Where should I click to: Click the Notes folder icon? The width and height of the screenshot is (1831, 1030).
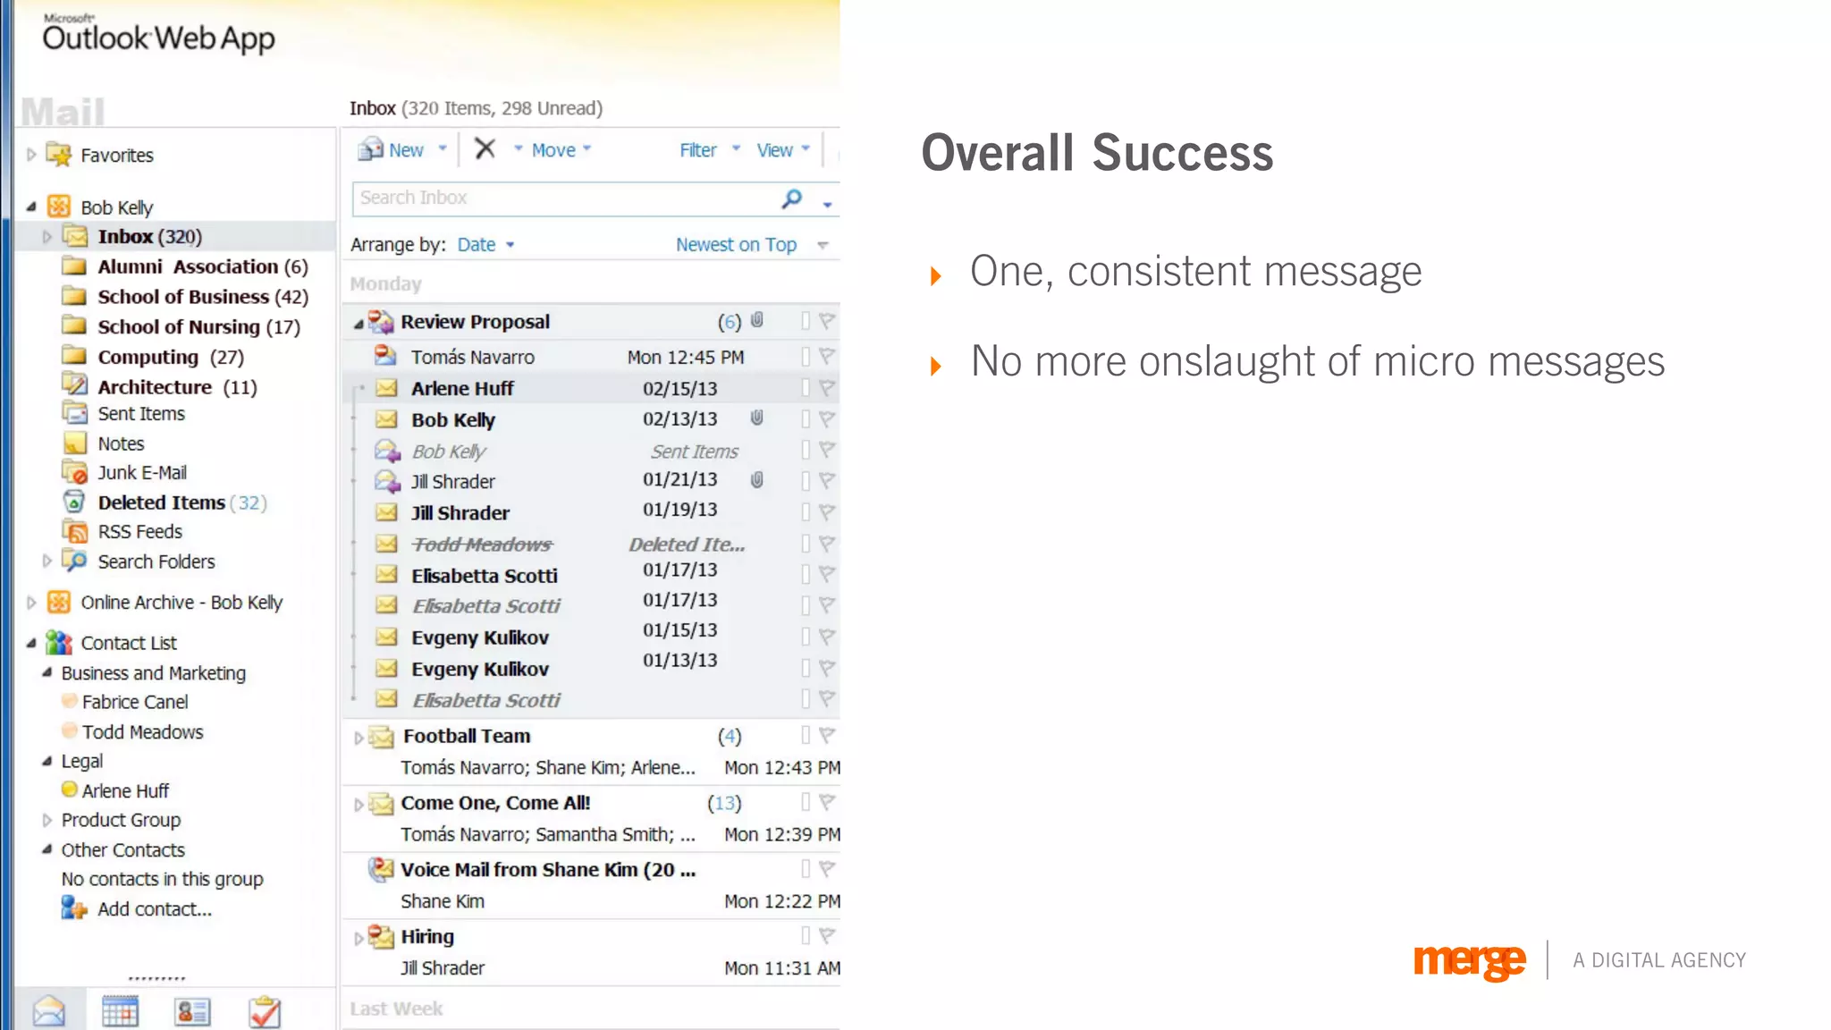point(75,443)
